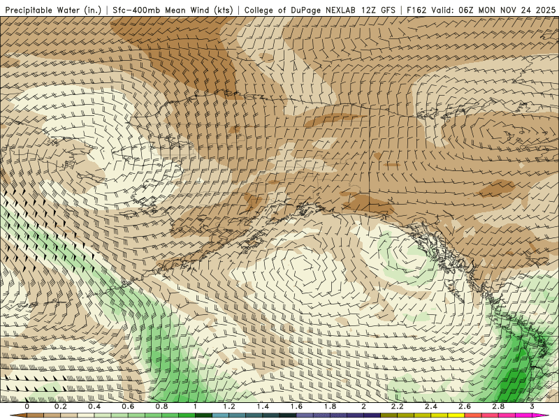Screen dimensions: 559x419
Task: Click the '2.8' label on the color scale
Action: pos(498,406)
